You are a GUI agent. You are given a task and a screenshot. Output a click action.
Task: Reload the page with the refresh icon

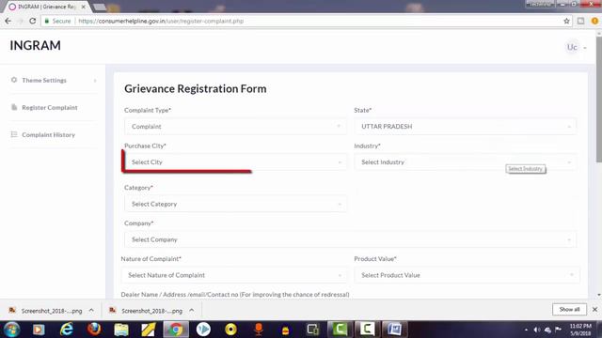click(33, 21)
